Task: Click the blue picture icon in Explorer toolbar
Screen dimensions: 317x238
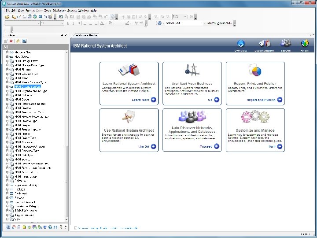Action: (x=25, y=41)
